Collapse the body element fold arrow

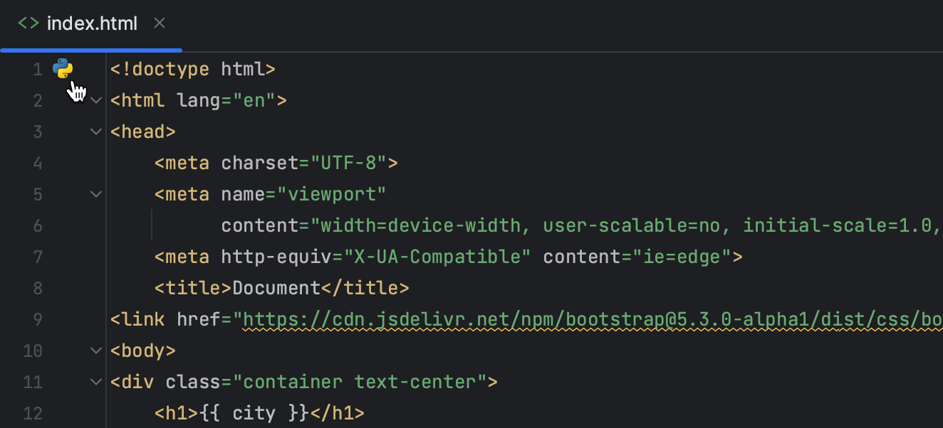(96, 351)
